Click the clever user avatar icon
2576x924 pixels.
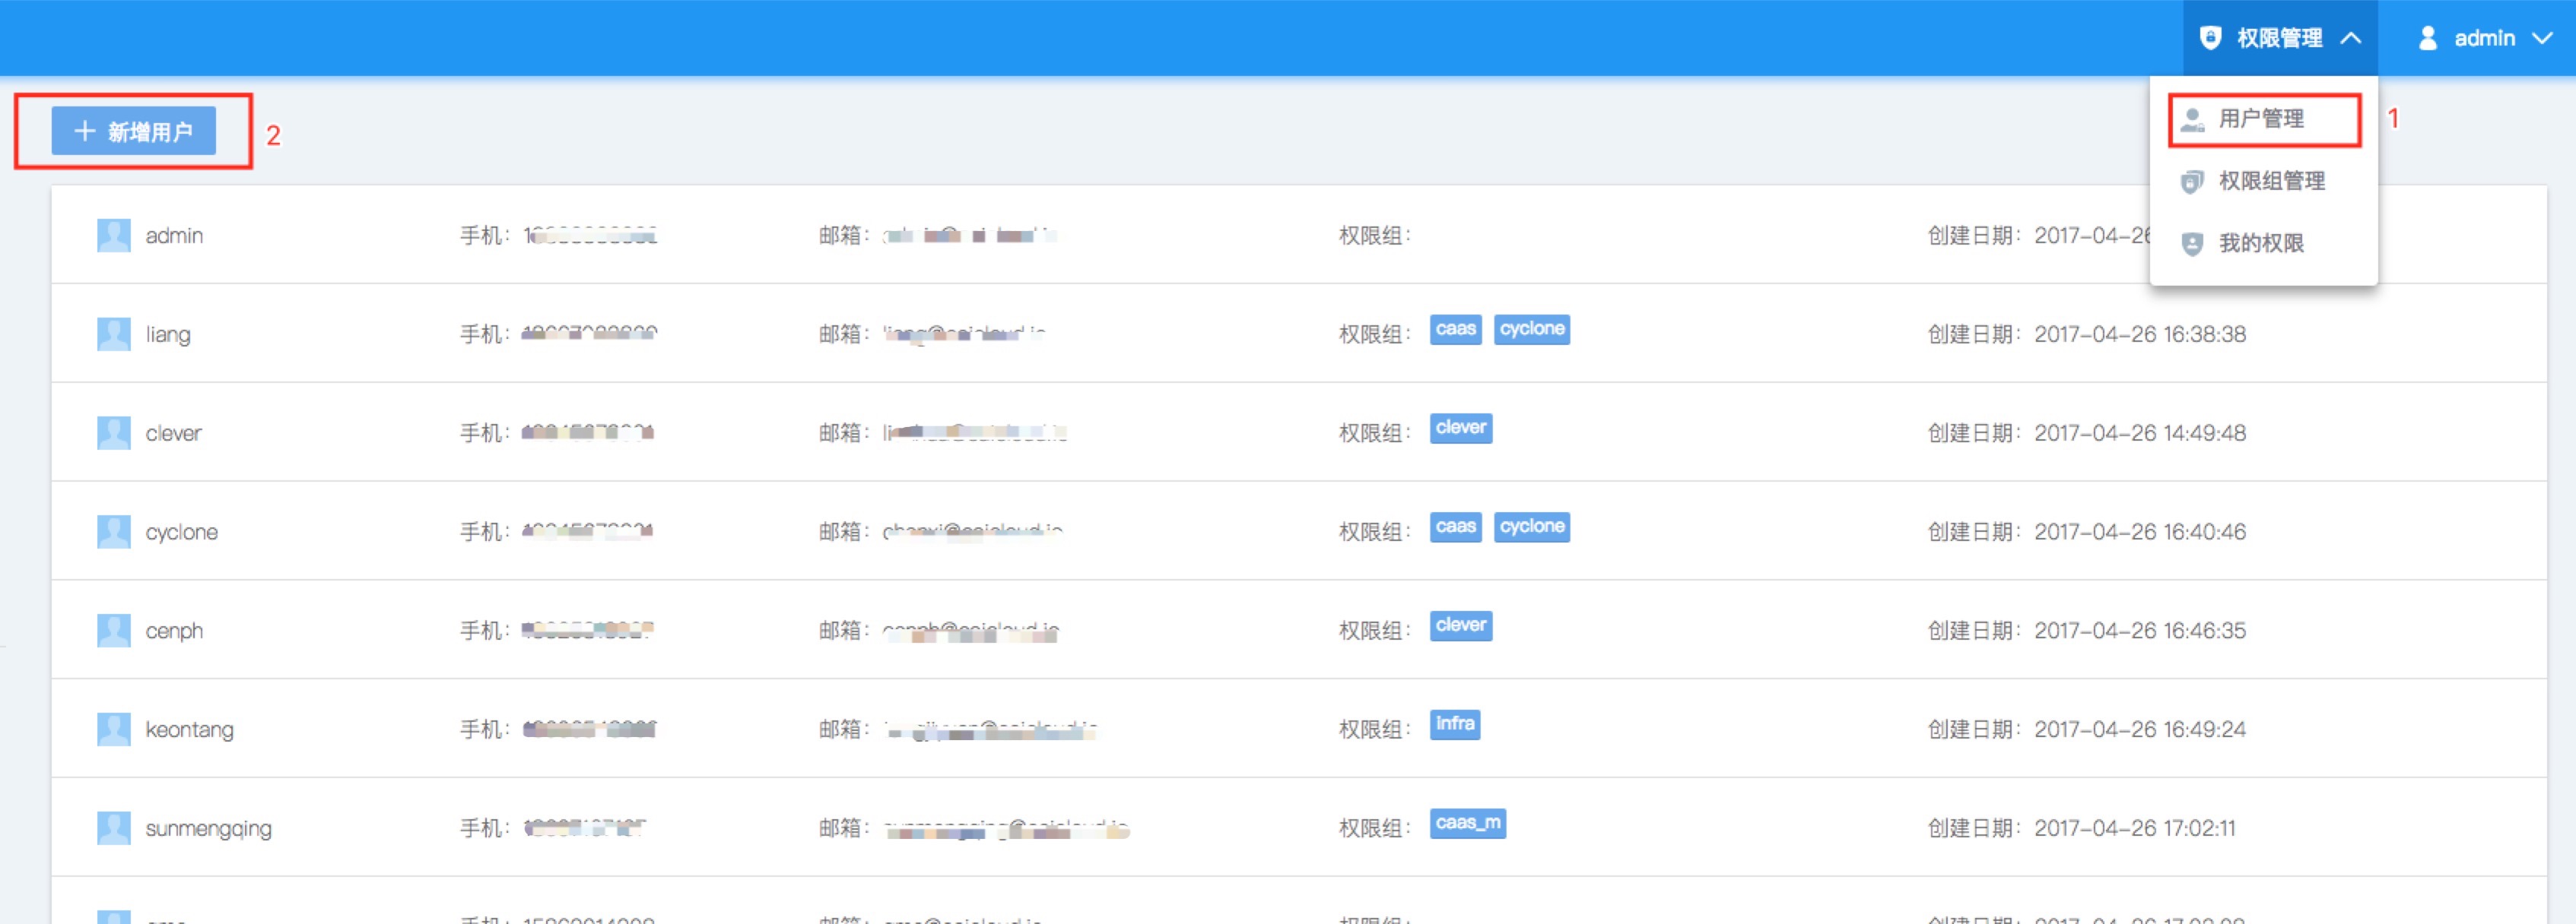pyautogui.click(x=113, y=434)
